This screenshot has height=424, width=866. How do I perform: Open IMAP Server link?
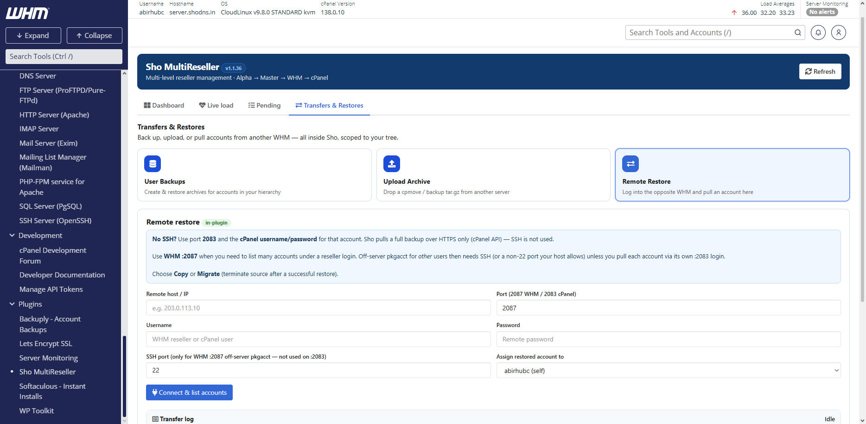click(39, 128)
